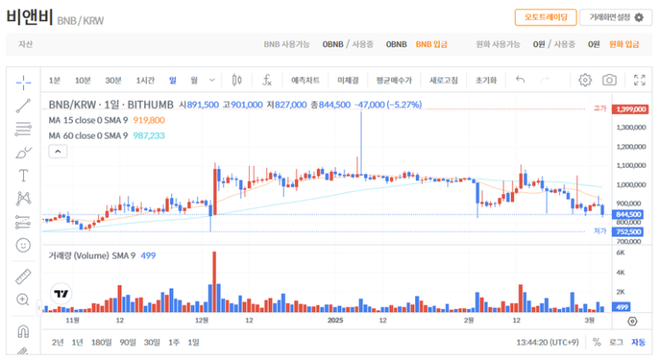Toggle the 예측차트 forecast chart
The width and height of the screenshot is (659, 360).
tap(305, 80)
